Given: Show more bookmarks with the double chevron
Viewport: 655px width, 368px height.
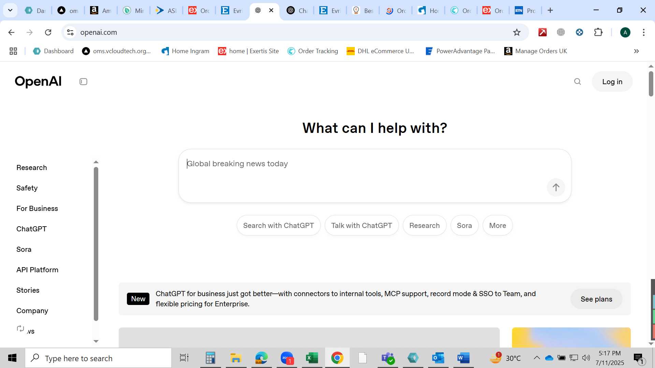Looking at the screenshot, I should tap(636, 51).
